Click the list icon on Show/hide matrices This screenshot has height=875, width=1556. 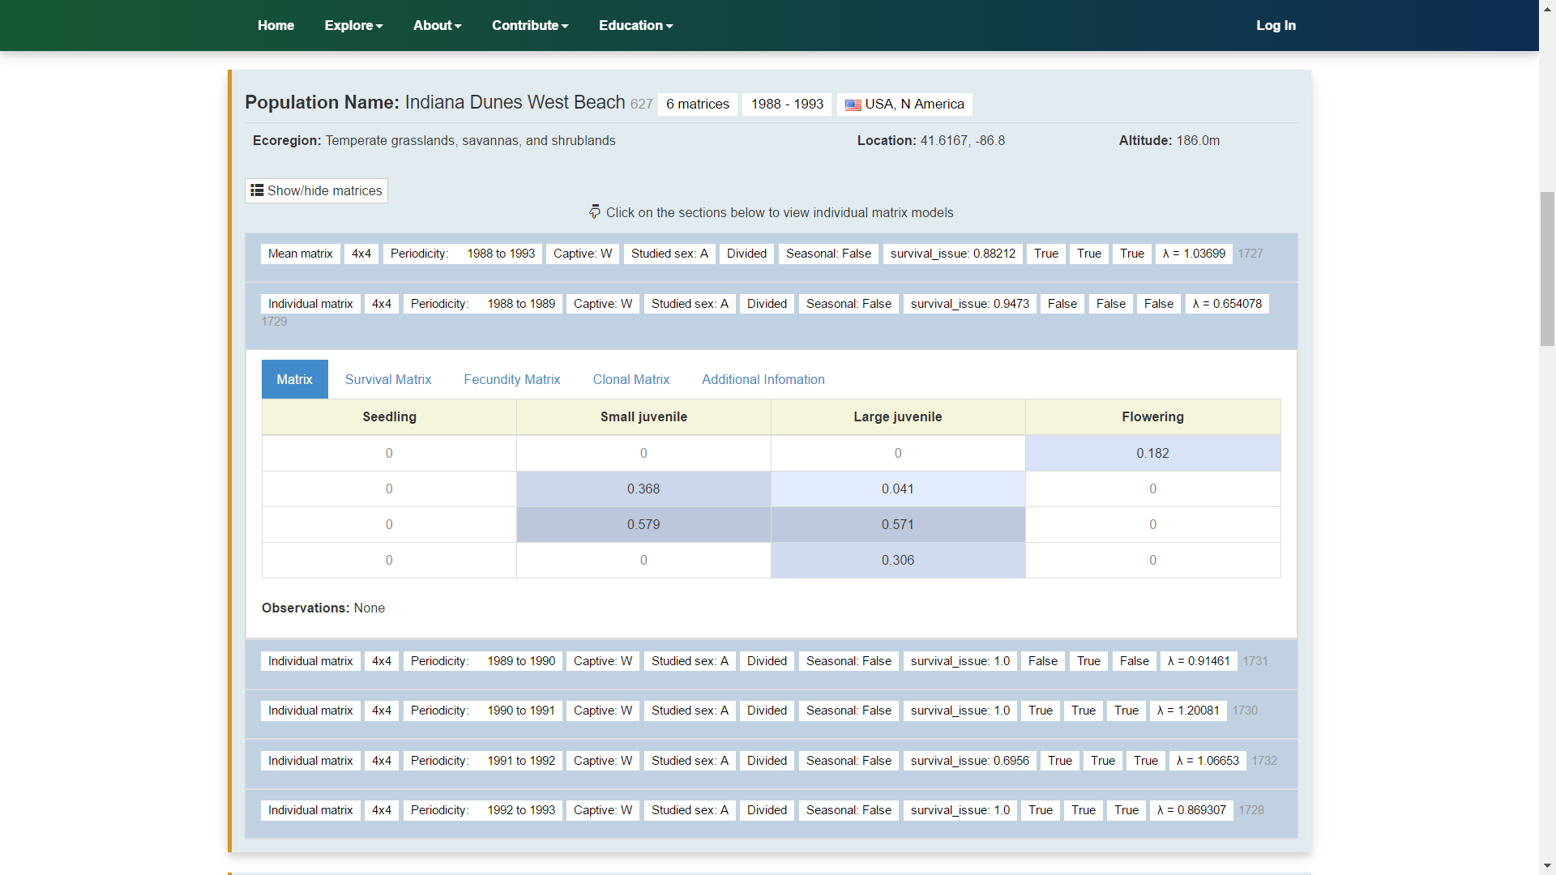[x=257, y=190]
